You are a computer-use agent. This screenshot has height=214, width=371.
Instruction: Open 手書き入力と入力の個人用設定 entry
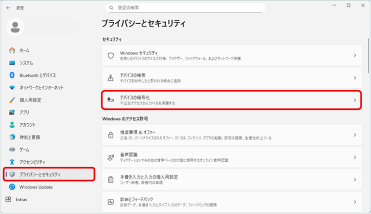(x=229, y=179)
